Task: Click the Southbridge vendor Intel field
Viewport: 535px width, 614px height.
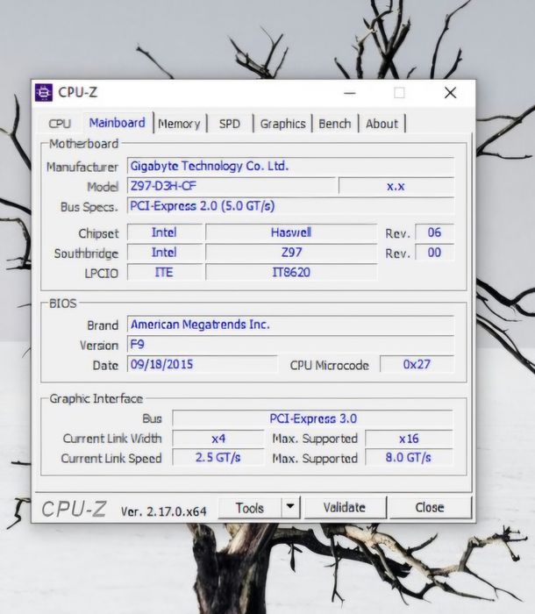Action: point(165,253)
